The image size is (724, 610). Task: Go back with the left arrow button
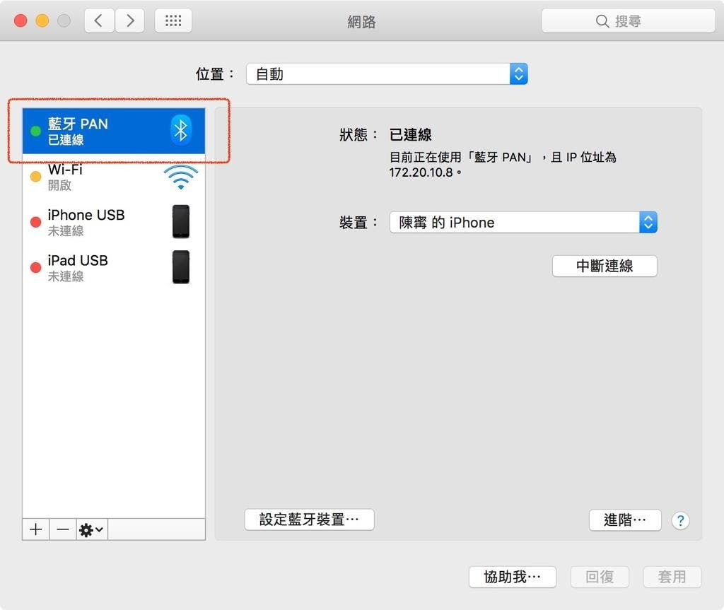click(x=99, y=20)
